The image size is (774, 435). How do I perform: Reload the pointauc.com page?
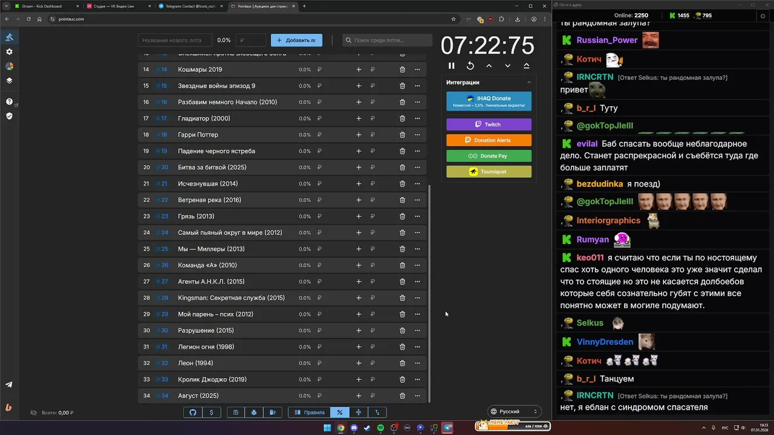pyautogui.click(x=28, y=19)
